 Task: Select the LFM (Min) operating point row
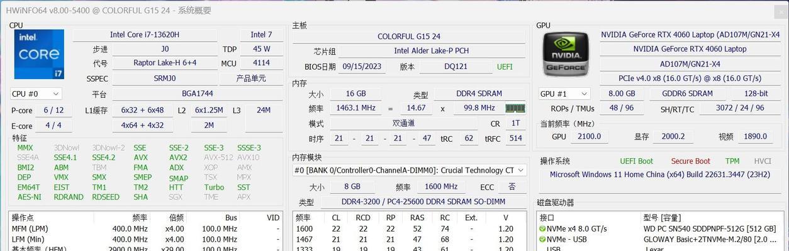click(146, 239)
